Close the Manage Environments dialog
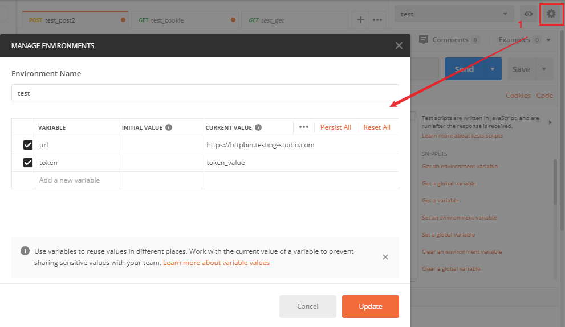 (399, 45)
